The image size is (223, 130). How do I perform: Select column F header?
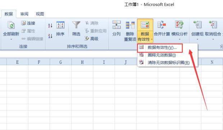(39, 62)
